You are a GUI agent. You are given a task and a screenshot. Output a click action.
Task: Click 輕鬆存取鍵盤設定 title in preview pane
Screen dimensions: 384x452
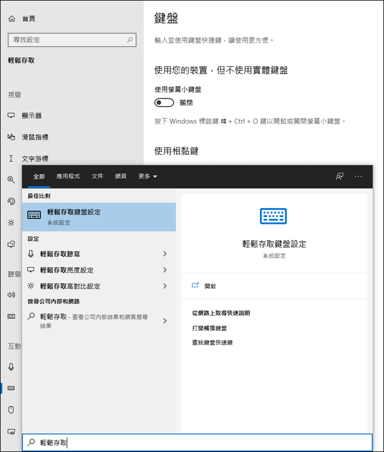coord(274,244)
